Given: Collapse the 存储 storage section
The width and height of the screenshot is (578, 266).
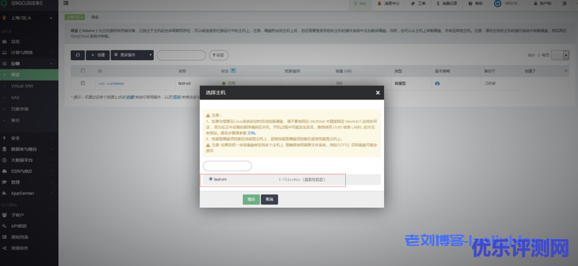Looking at the screenshot, I should [29, 63].
